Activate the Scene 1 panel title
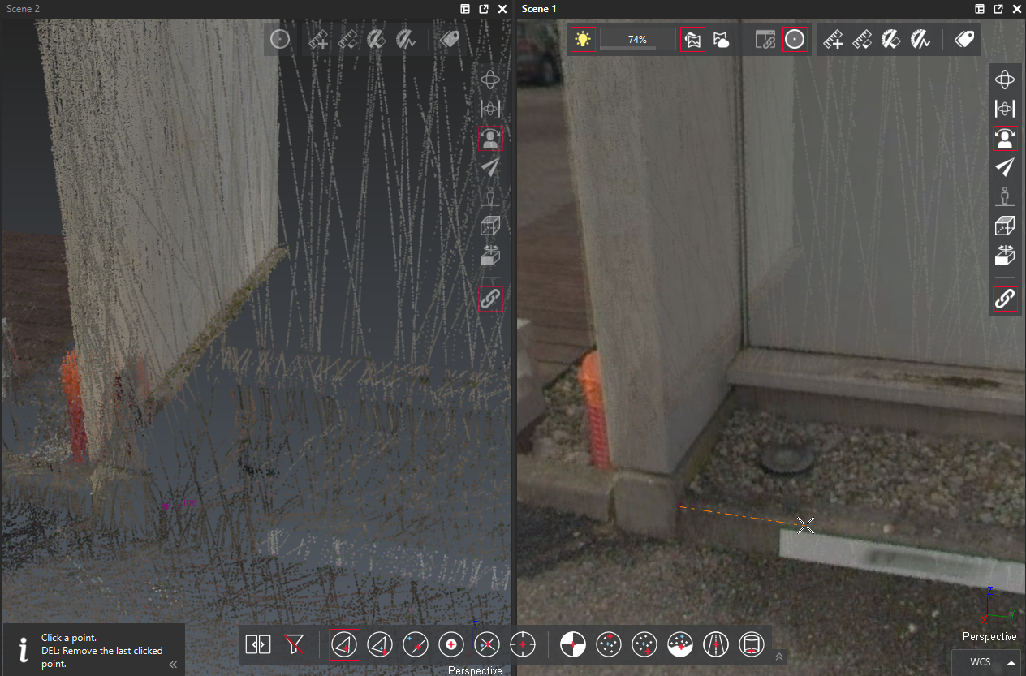This screenshot has height=676, width=1026. pos(539,9)
